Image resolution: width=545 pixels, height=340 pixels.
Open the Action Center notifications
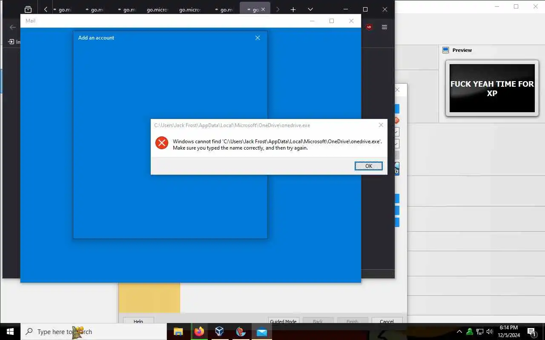point(531,331)
